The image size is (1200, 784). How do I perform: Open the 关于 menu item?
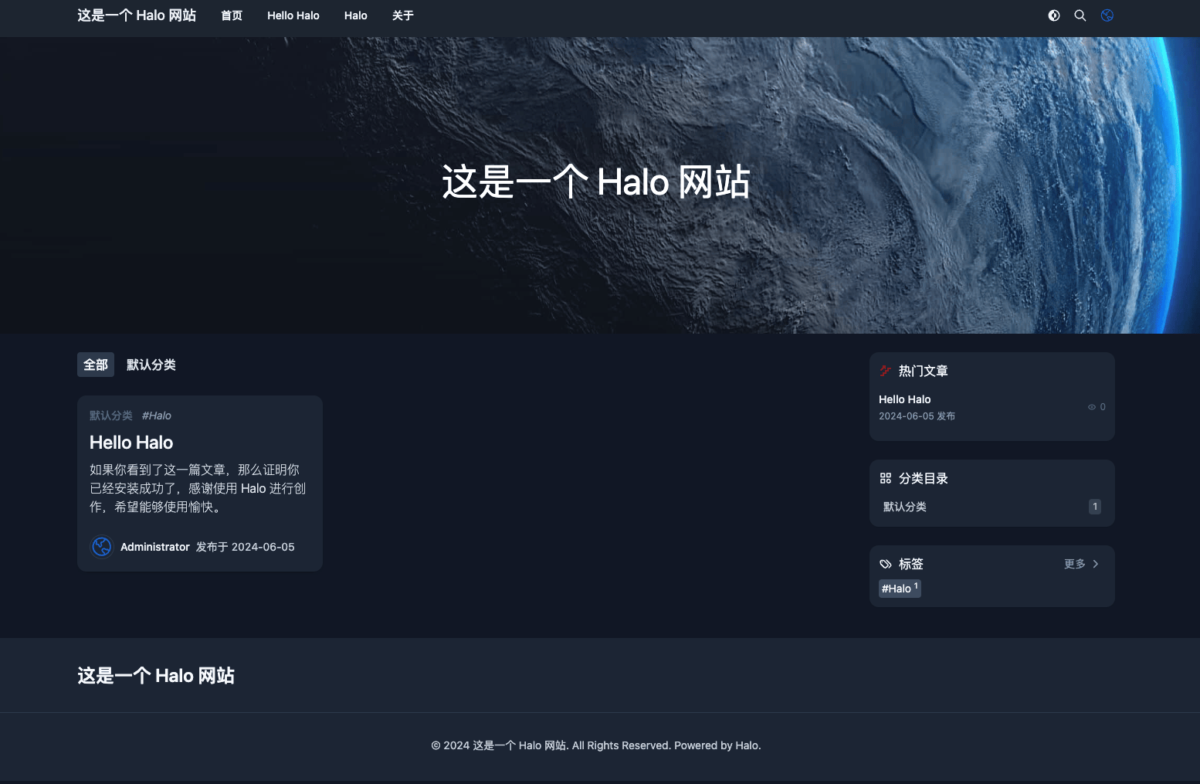pos(403,15)
